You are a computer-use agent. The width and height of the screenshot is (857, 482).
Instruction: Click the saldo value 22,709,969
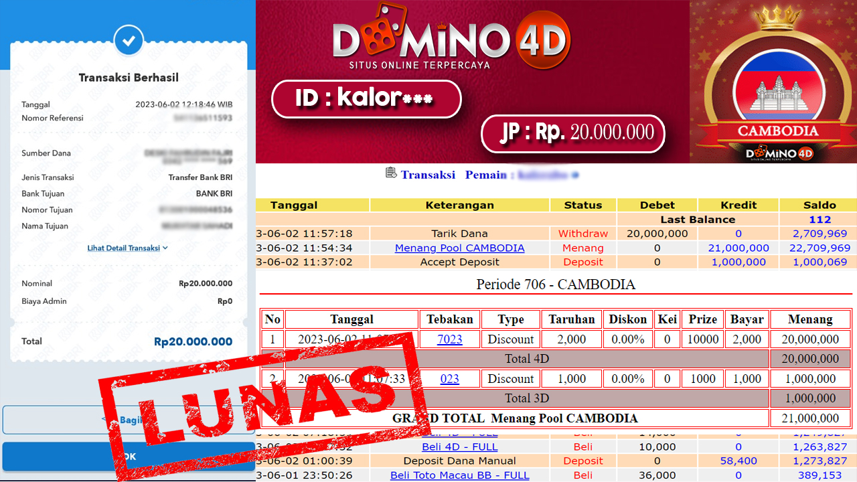coord(820,248)
